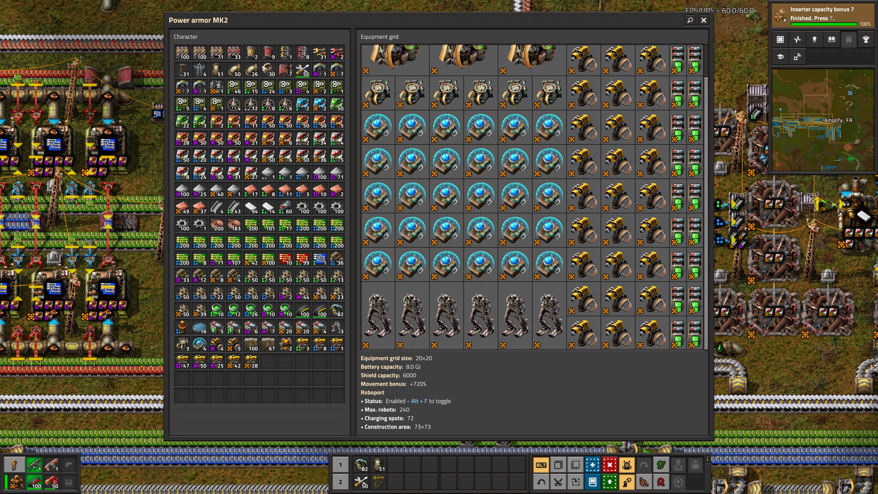This screenshot has height=494, width=878.
Task: Pick quickbar item with count 51
Action: point(378,465)
